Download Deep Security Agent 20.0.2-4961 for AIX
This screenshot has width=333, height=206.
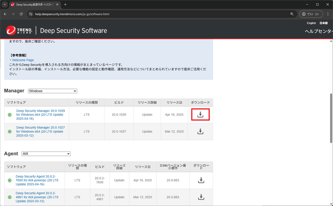[x=201, y=197]
